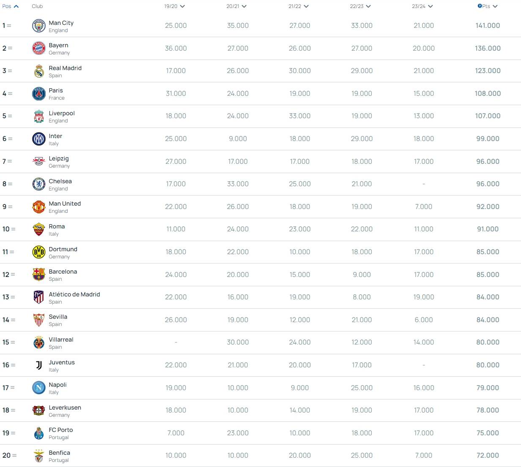Click the Juventus club logo
Viewport: 521px width, 467px height.
(x=39, y=365)
